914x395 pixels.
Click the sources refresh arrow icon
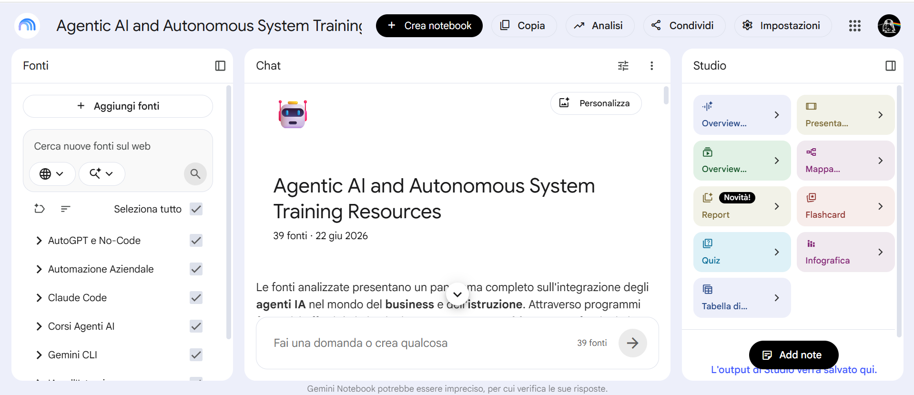[x=40, y=209]
